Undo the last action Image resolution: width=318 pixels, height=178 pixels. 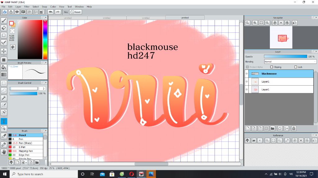coord(51,12)
